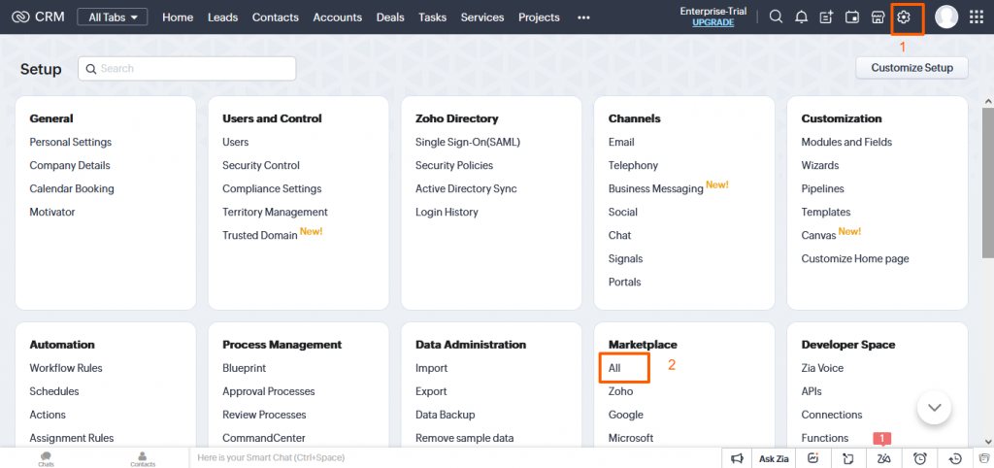
Task: Click the round scroll-down chevron button
Action: coord(935,408)
